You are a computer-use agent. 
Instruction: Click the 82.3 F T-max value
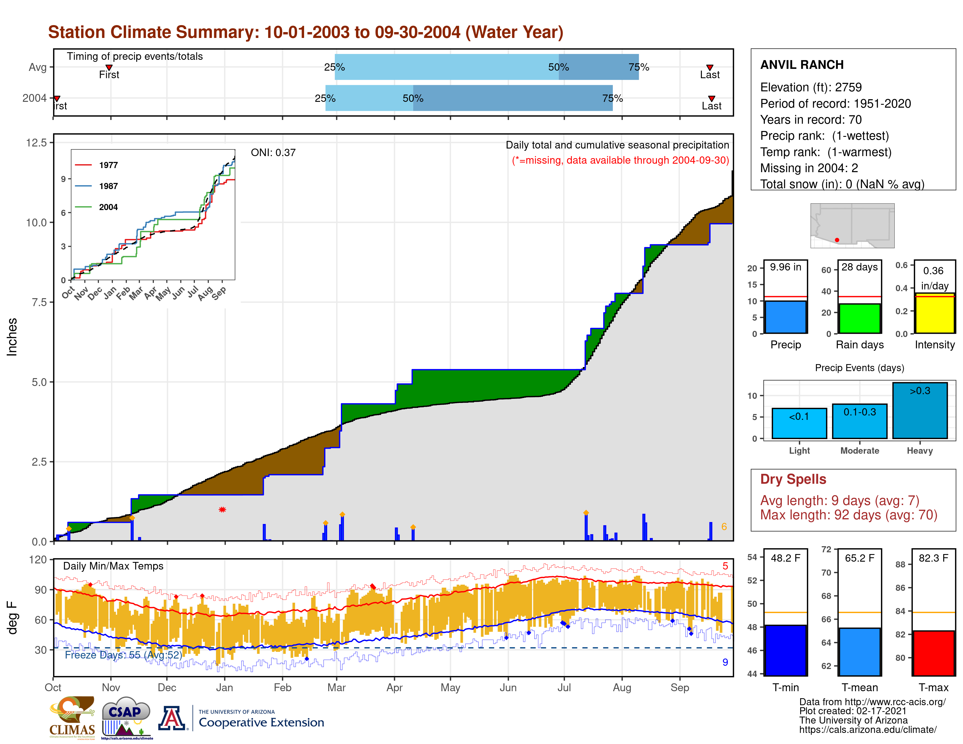pos(934,558)
